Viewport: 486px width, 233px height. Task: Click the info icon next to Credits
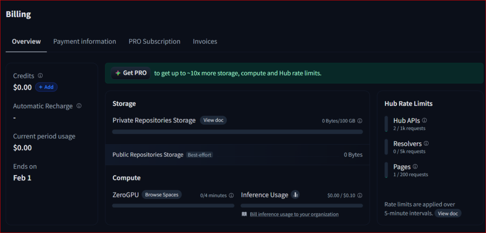[40, 75]
